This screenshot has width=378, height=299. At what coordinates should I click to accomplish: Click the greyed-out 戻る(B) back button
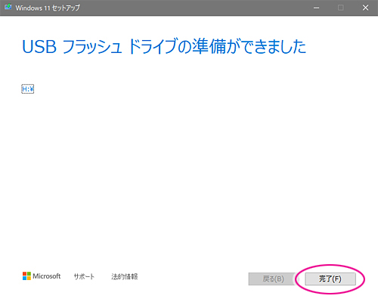(274, 279)
